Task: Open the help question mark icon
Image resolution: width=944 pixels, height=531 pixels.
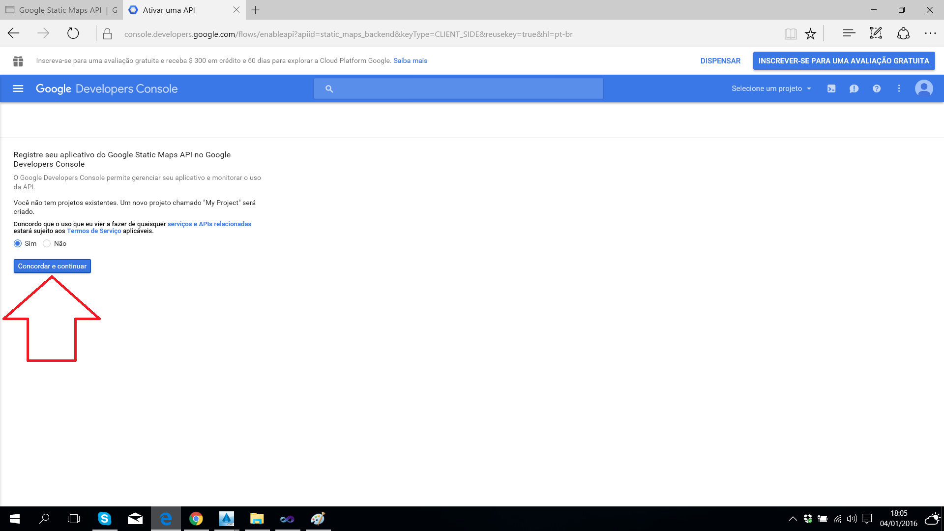Action: pos(877,88)
